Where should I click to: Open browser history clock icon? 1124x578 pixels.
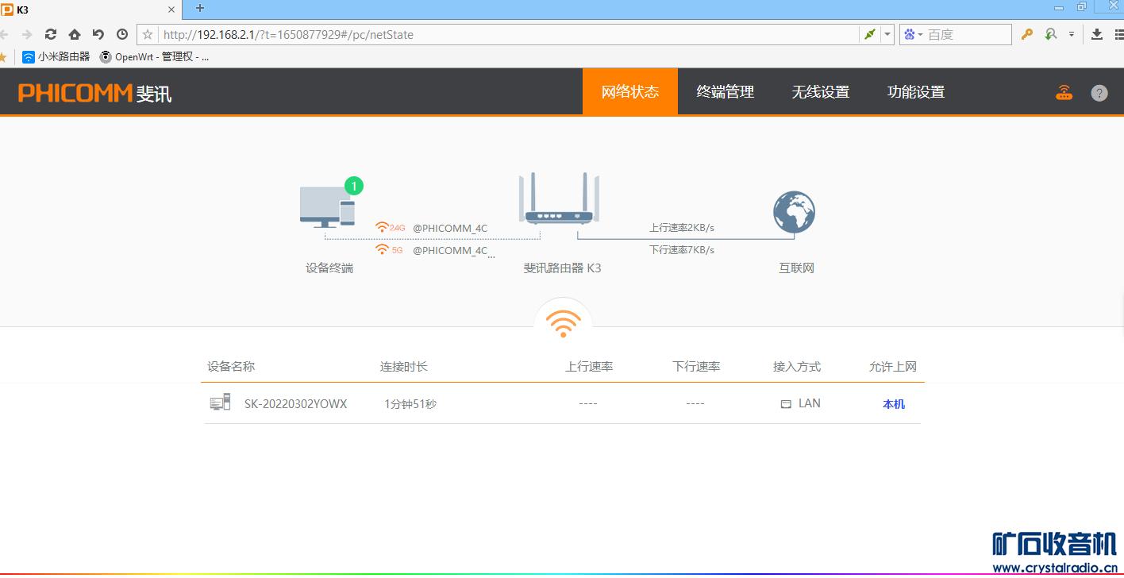click(122, 34)
